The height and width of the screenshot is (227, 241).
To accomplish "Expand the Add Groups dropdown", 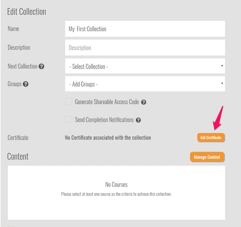I will tap(145, 84).
